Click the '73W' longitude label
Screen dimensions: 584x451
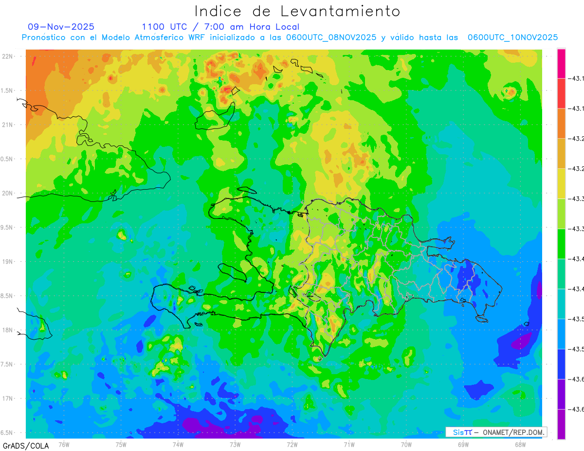coord(235,444)
